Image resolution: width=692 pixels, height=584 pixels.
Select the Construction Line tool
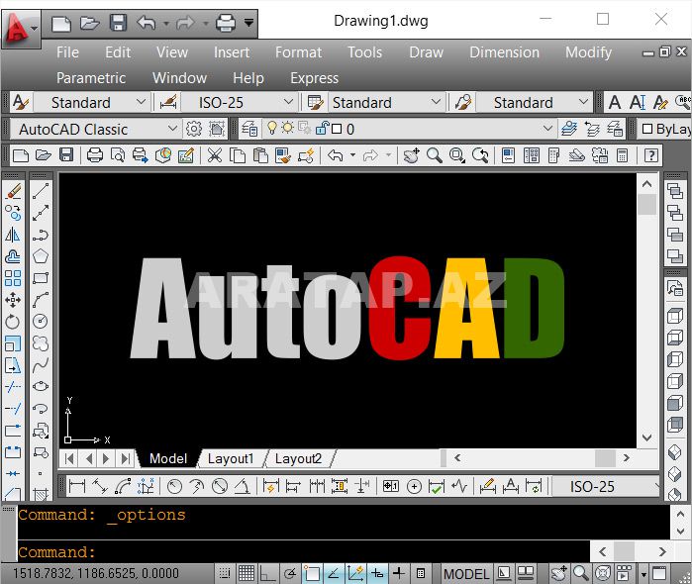pyautogui.click(x=41, y=213)
